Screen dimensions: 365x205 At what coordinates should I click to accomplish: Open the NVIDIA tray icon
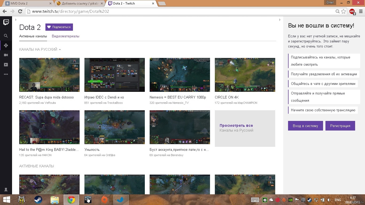[291, 200]
